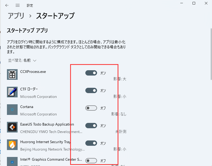
Task: Click the Intel Graphics Command Center icon
Action: tap(12, 161)
